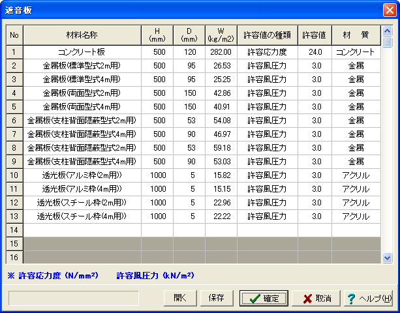
Task: Click the 許容応力度 type cell in row 1
Action: point(268,52)
